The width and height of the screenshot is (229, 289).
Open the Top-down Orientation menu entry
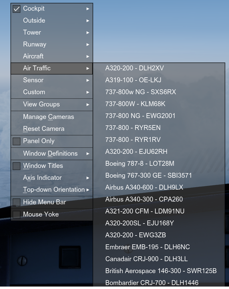pos(52,190)
